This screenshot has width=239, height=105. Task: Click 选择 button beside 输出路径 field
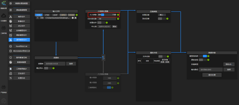pyautogui.click(x=229, y=69)
